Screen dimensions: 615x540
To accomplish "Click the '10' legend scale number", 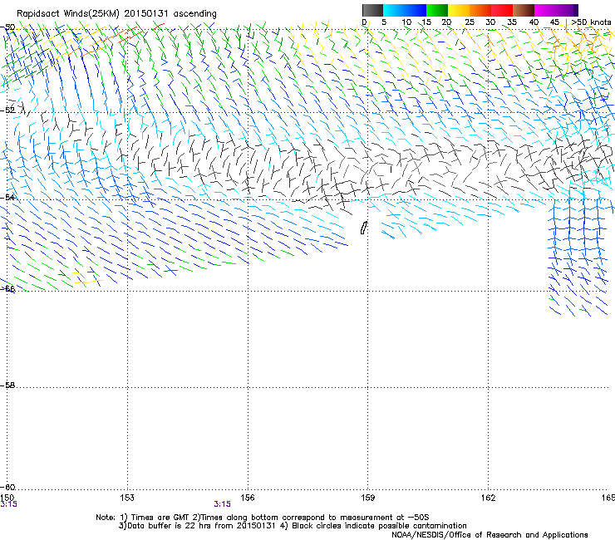I will 406,22.
